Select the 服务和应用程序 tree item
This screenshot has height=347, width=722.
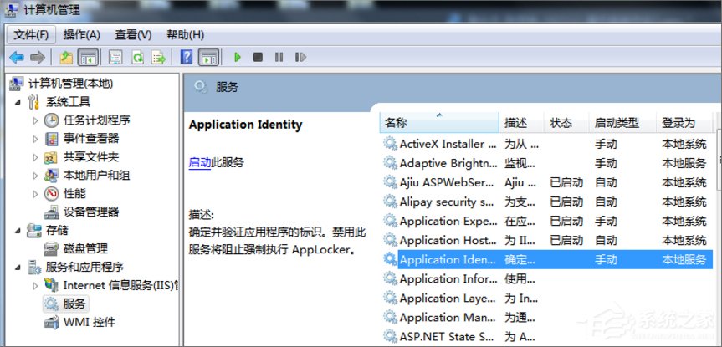(x=84, y=267)
